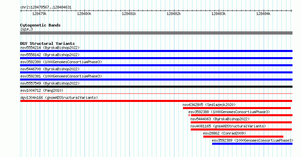Select the red bar for dgv1304n166

tap(156, 101)
